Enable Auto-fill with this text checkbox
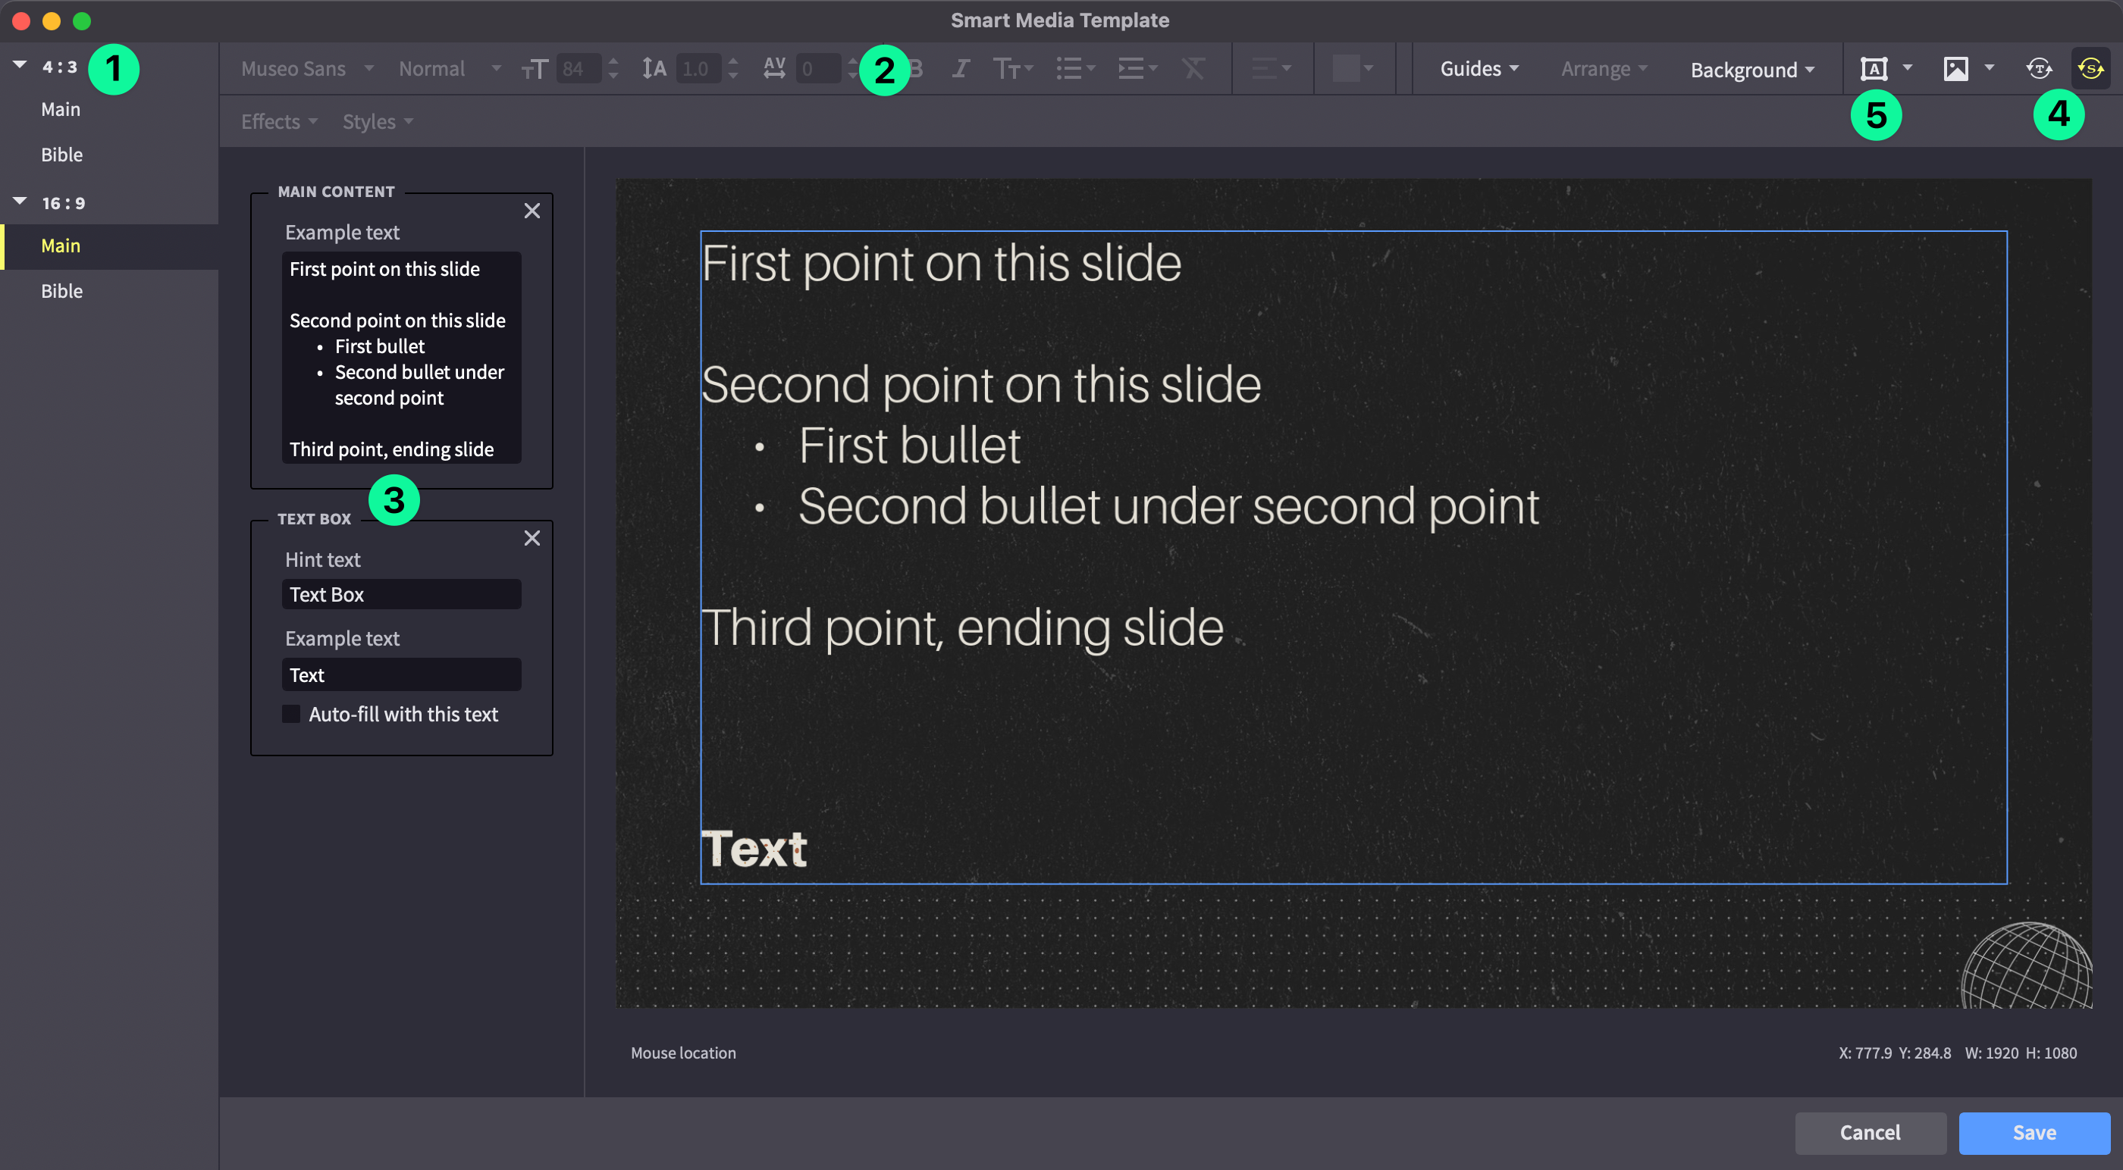2123x1170 pixels. pyautogui.click(x=291, y=714)
